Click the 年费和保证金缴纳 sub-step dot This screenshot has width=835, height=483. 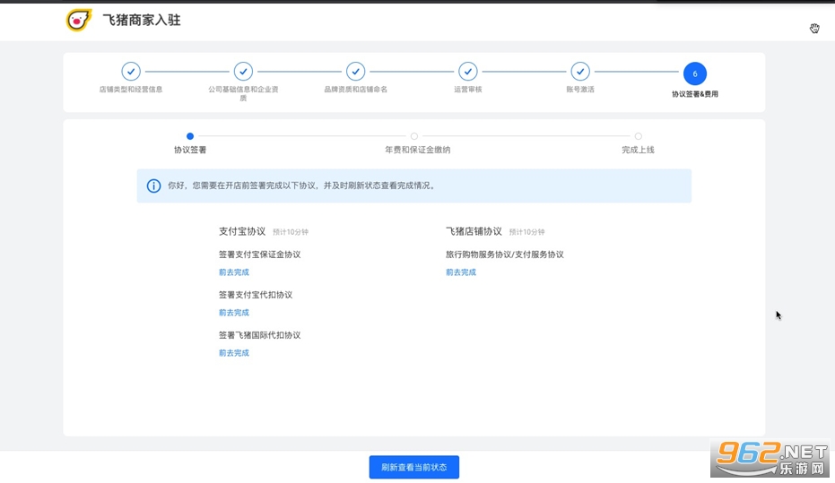pyautogui.click(x=414, y=136)
